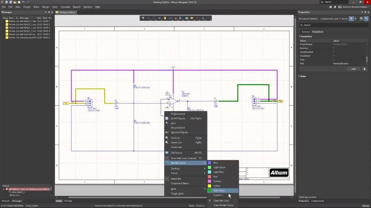Click the selection-cursor toggle icon in the Properties panel

click(x=361, y=18)
